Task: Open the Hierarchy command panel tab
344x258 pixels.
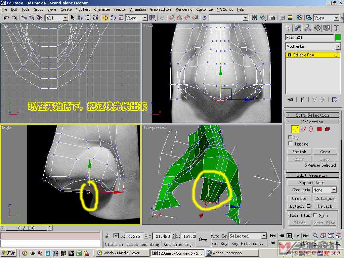Action: click(x=307, y=28)
